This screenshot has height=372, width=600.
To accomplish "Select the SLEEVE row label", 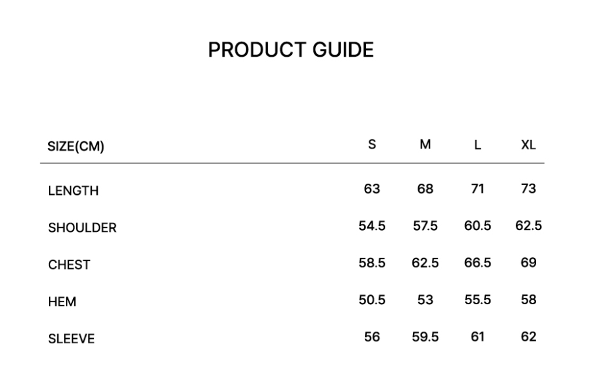I will (71, 339).
